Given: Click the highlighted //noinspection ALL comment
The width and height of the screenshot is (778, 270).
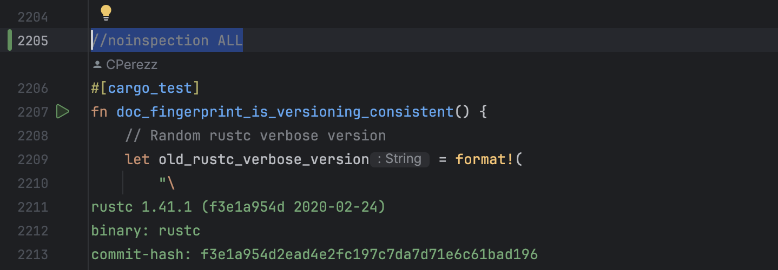Looking at the screenshot, I should pos(167,40).
